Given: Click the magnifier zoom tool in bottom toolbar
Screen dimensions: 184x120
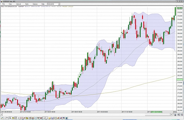Looking at the screenshot, I should 10,118.
